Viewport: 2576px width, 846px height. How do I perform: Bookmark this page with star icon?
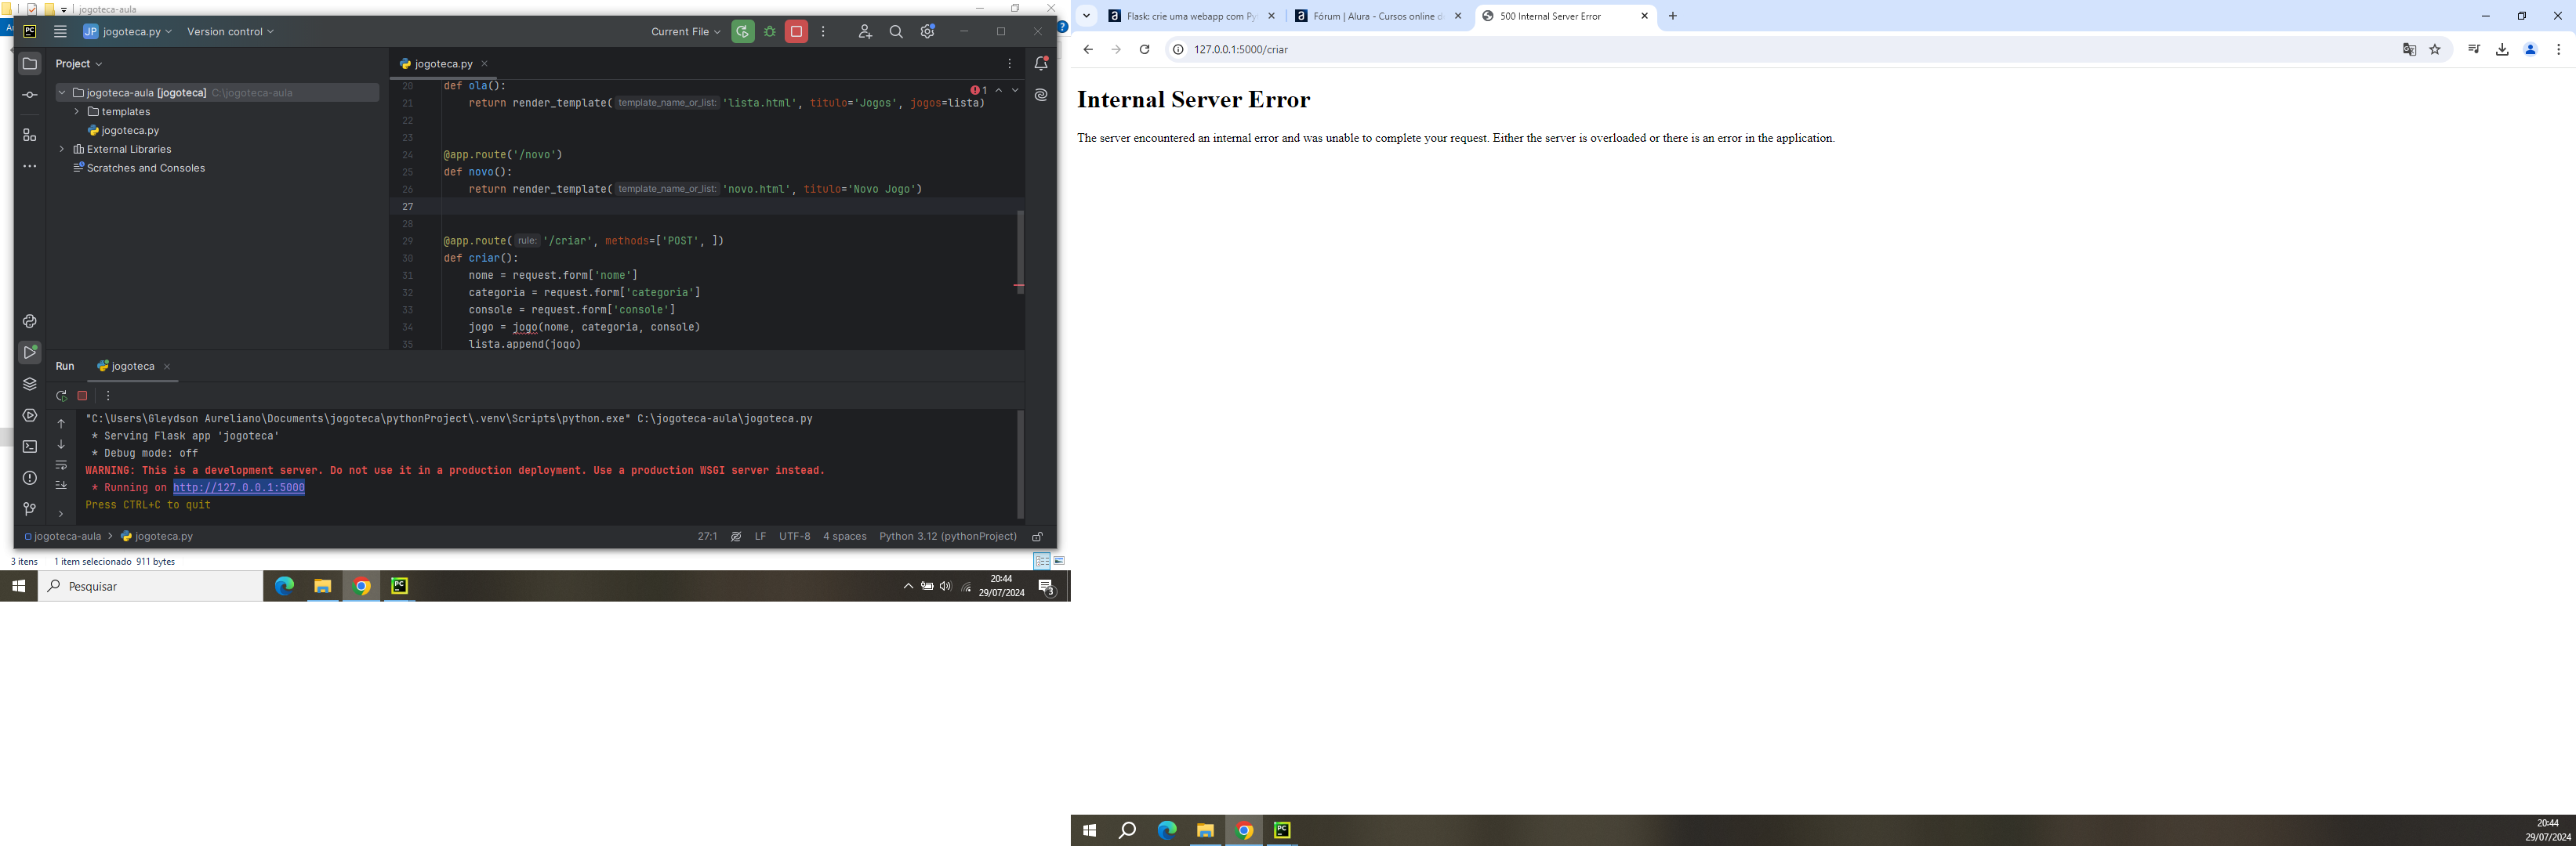pyautogui.click(x=2435, y=49)
